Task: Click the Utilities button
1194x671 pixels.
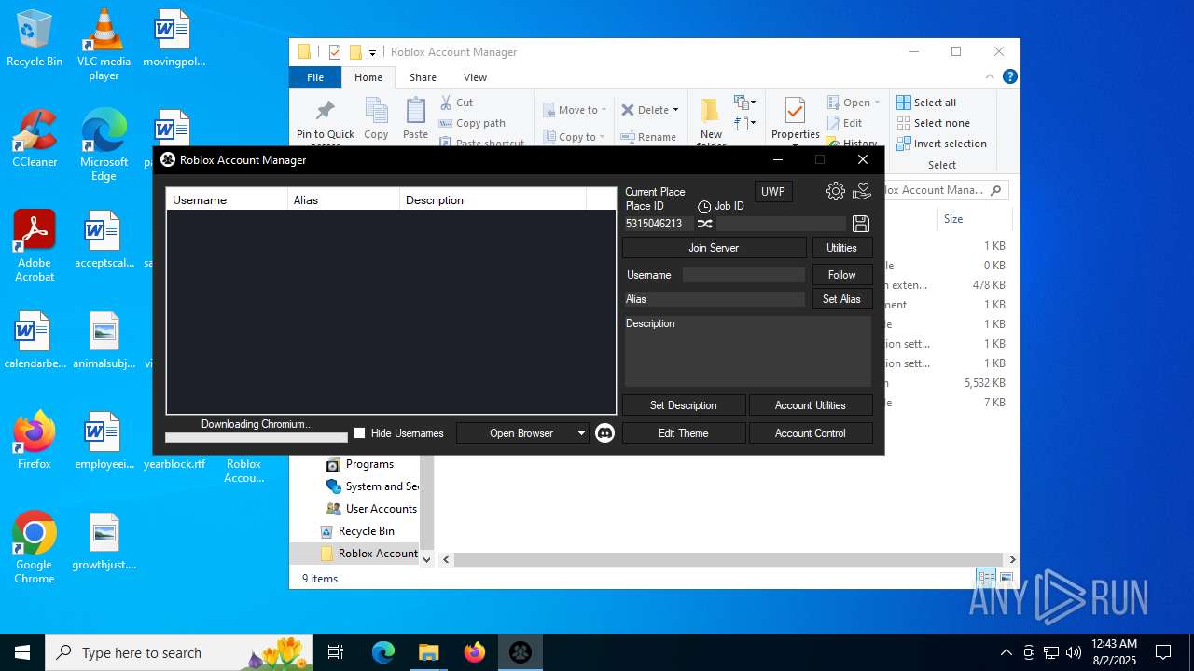Action: 842,248
